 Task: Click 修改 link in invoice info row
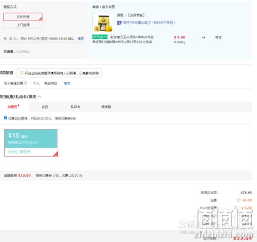click(x=67, y=83)
